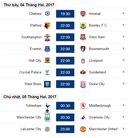Expand Chelsea vs Arsenal match details arrow

click(x=123, y=13)
